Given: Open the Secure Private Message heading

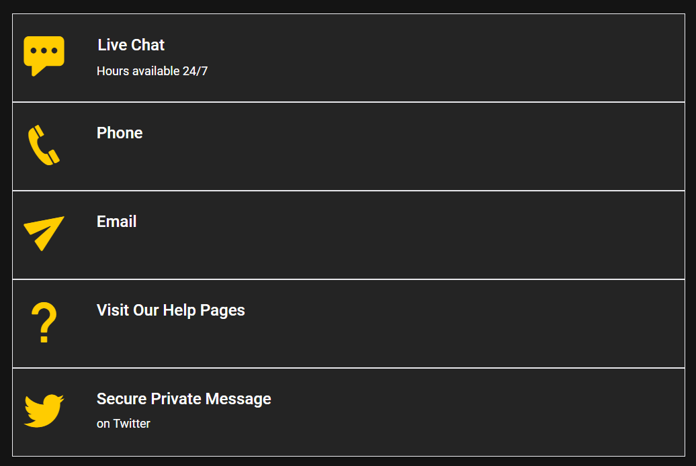Looking at the screenshot, I should (x=183, y=399).
